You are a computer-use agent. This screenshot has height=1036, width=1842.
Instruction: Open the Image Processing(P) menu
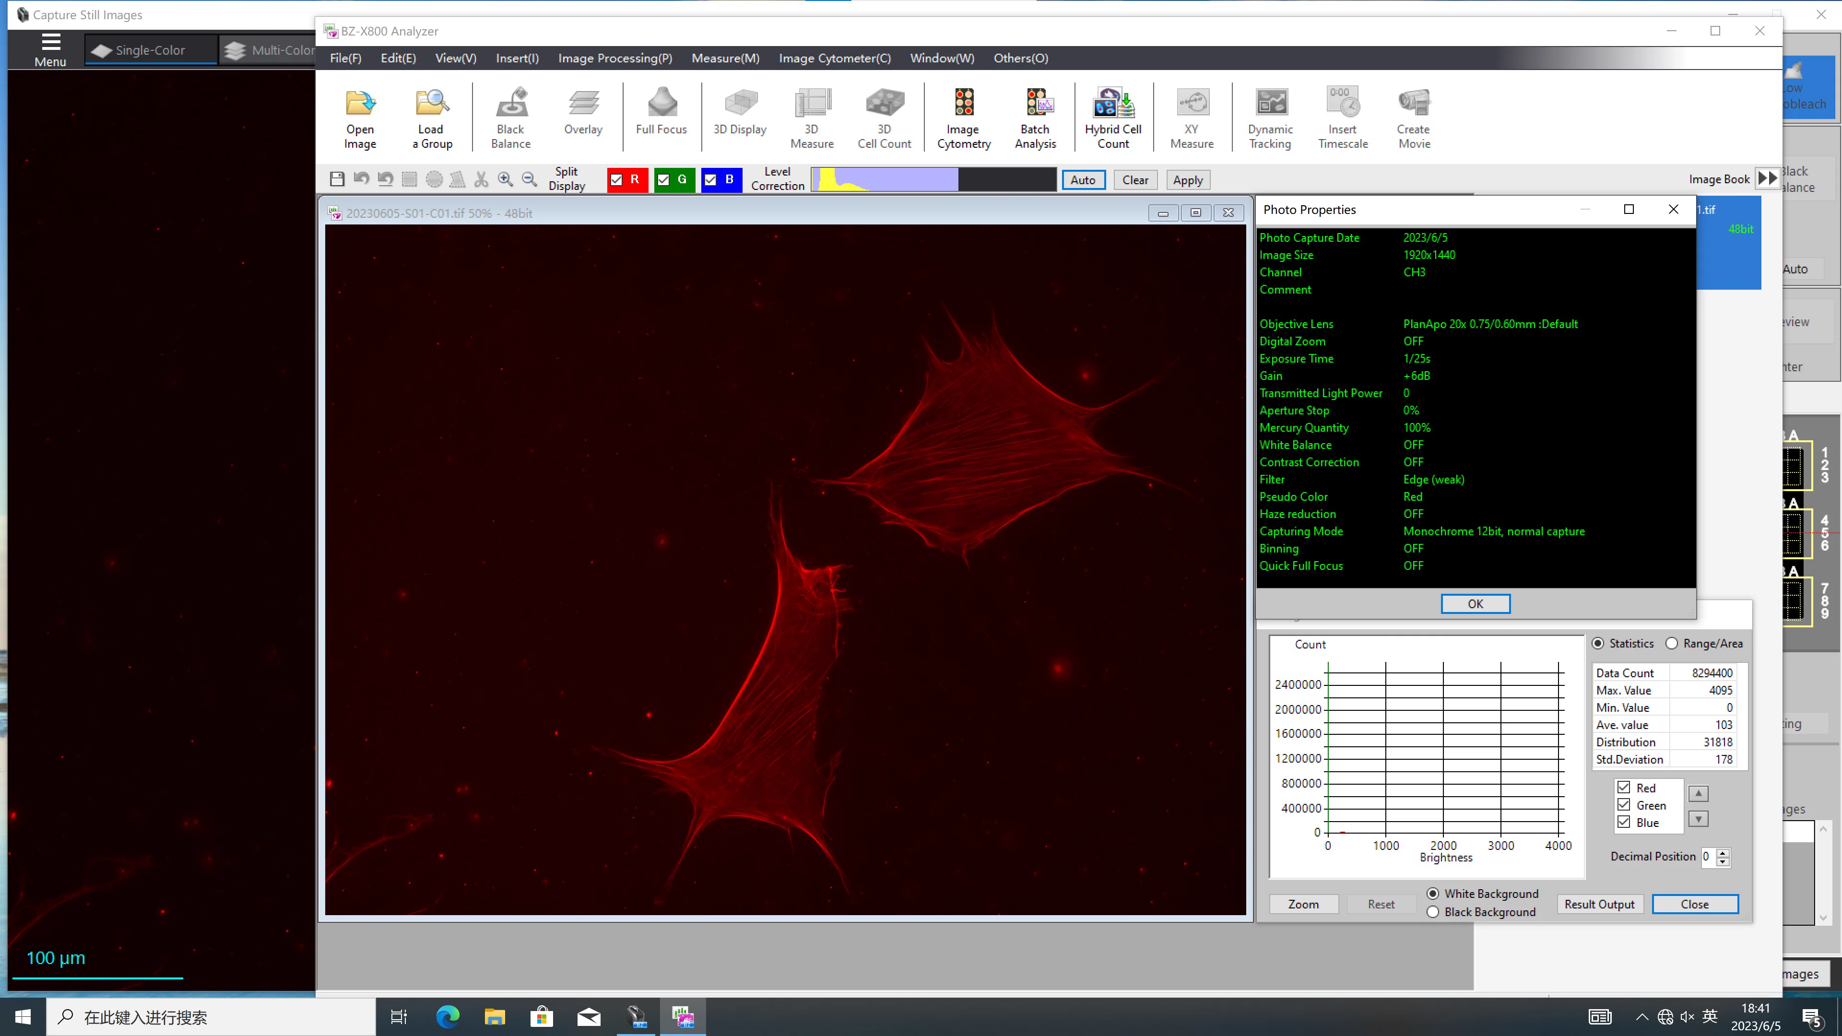pos(615,58)
